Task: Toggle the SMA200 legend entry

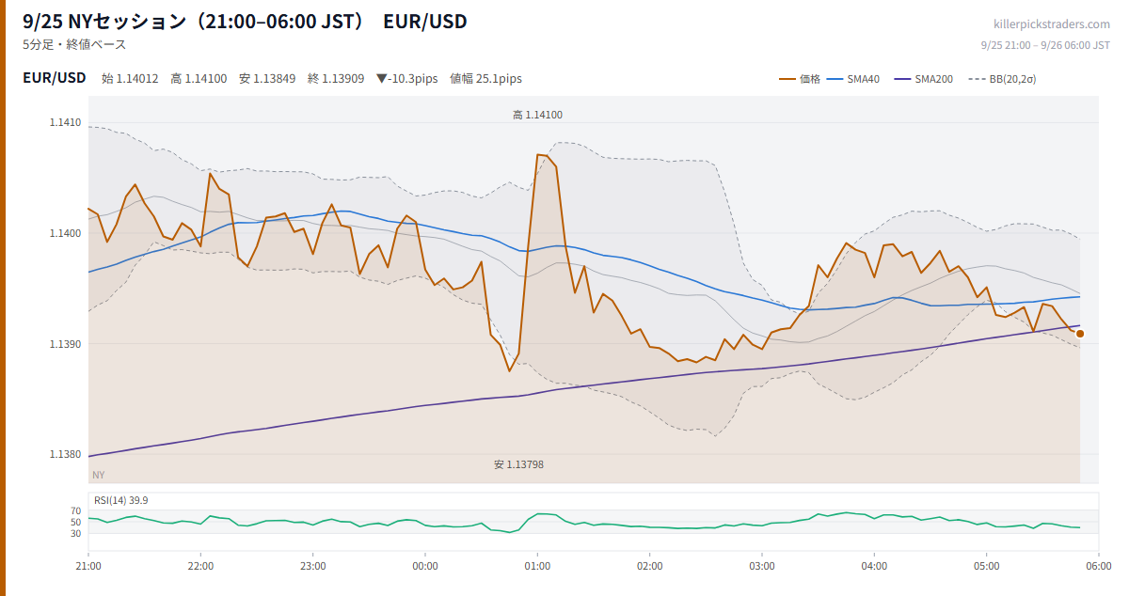Action: click(923, 79)
